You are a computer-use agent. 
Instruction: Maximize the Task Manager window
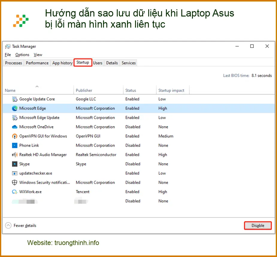coord(252,46)
